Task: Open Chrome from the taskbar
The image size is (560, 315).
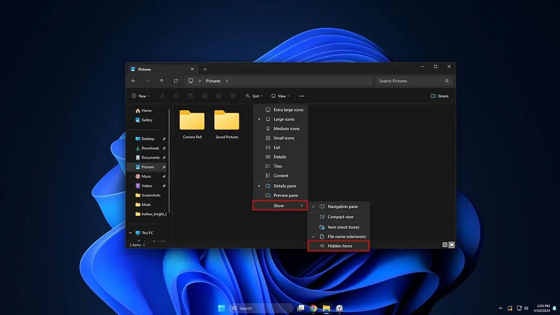Action: click(x=314, y=308)
